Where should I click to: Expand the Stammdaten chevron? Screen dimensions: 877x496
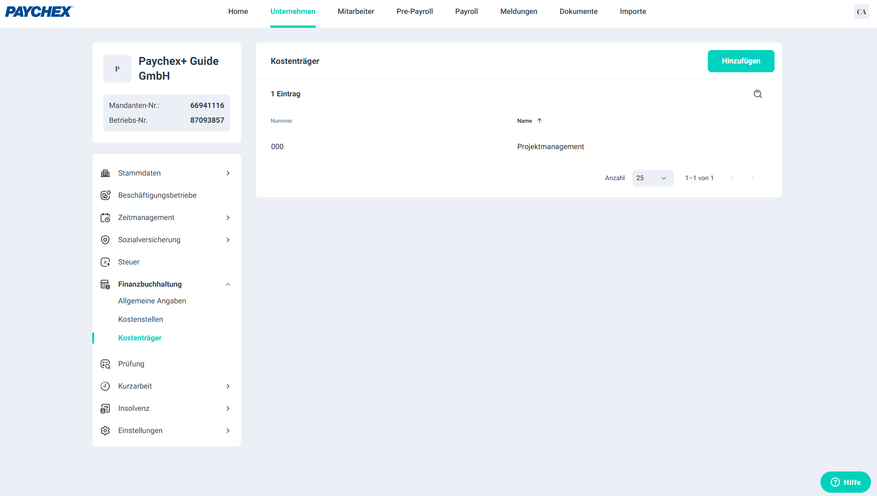(228, 173)
